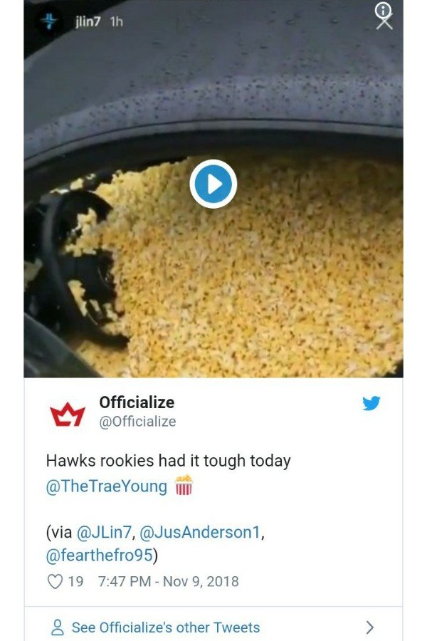
Task: Click the popcorn emoji in the tweet
Action: tap(184, 485)
